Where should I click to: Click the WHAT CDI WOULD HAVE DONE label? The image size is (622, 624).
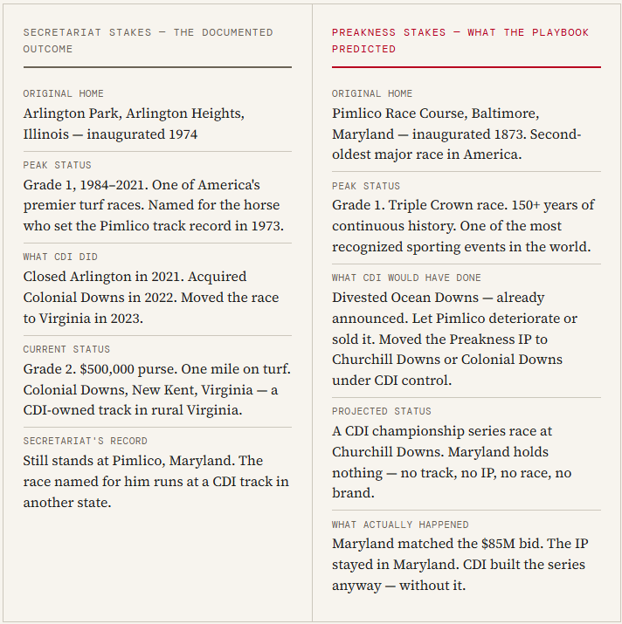(x=406, y=278)
